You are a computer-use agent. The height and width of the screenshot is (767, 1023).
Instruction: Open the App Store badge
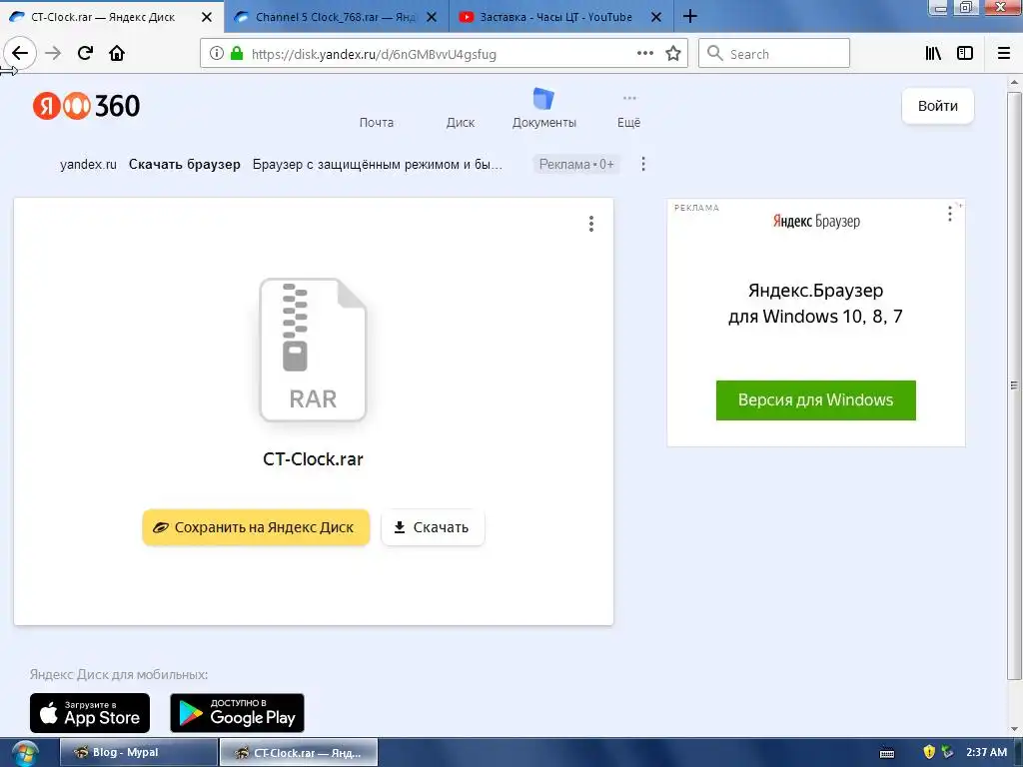90,713
